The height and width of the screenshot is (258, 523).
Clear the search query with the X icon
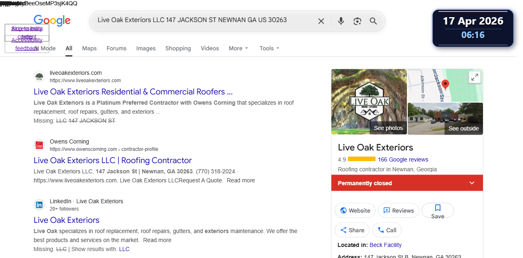(x=321, y=21)
